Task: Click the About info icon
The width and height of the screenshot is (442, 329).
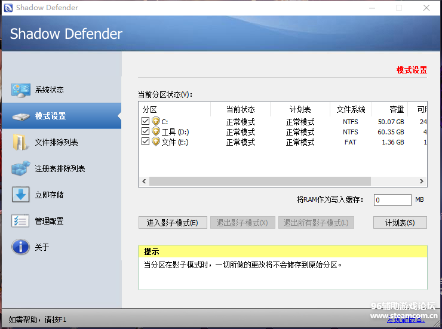Action: click(x=20, y=247)
